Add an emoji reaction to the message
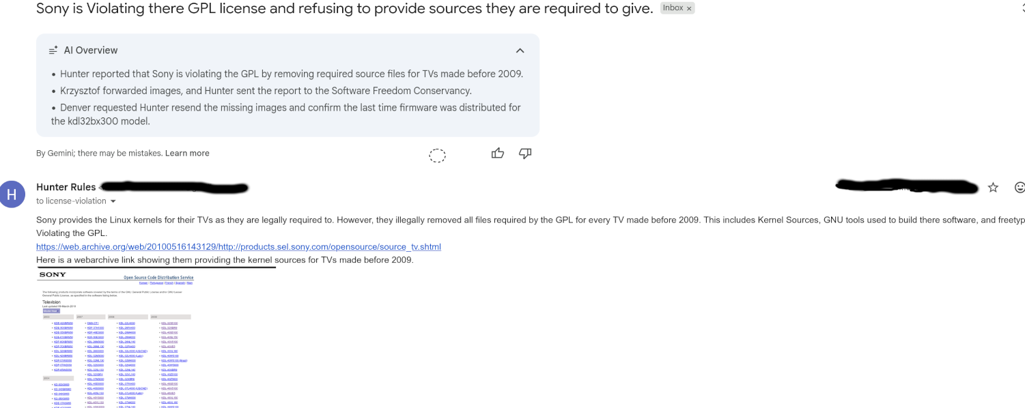Screen dimensions: 1025x408 (1019, 187)
